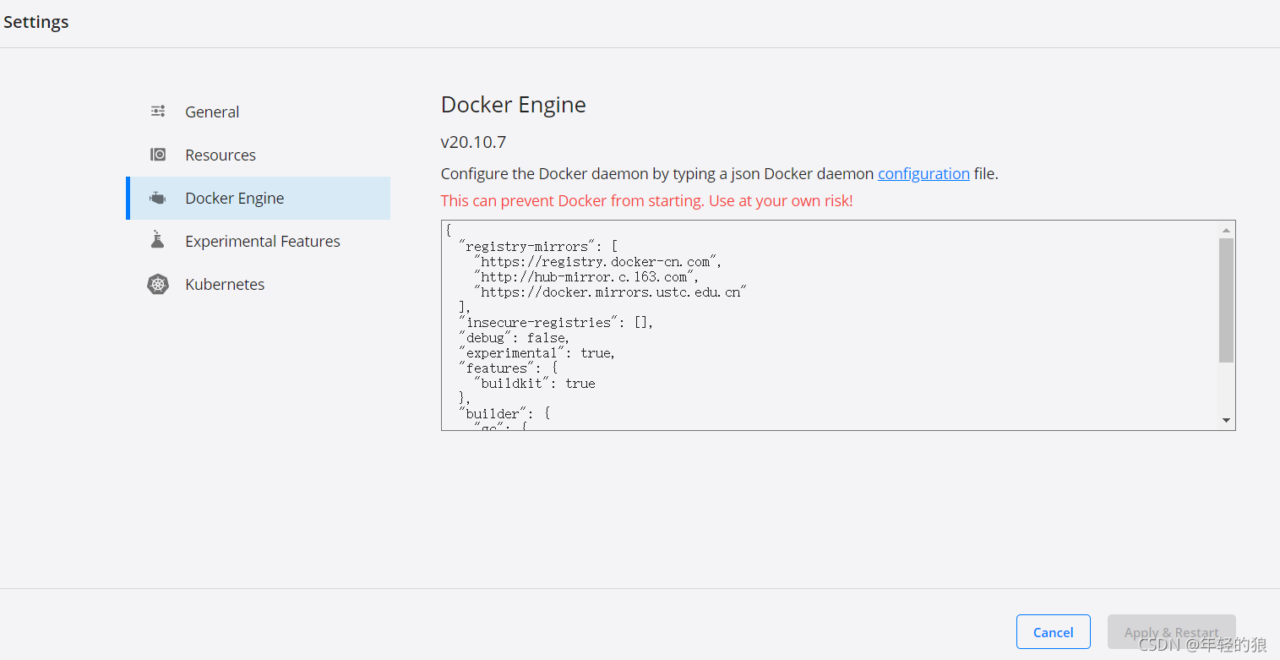Viewport: 1280px width, 660px height.
Task: Switch to the Kubernetes section
Action: click(259, 284)
